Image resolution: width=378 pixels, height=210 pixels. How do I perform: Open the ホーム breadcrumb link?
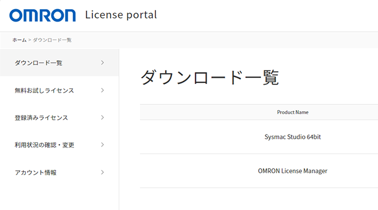click(x=19, y=40)
